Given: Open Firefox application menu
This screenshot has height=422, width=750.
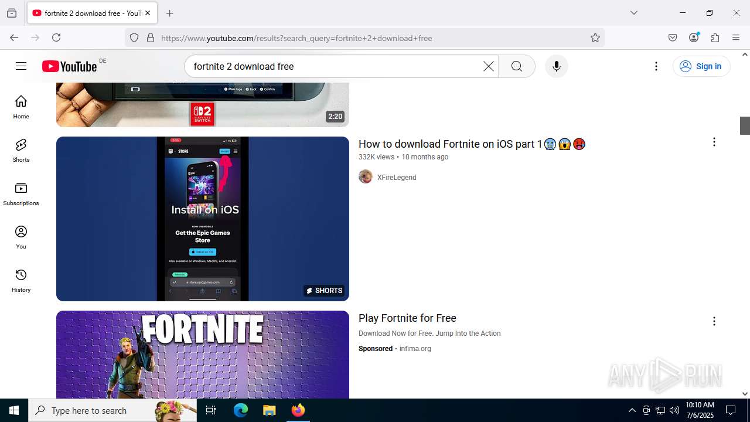Looking at the screenshot, I should [736, 38].
